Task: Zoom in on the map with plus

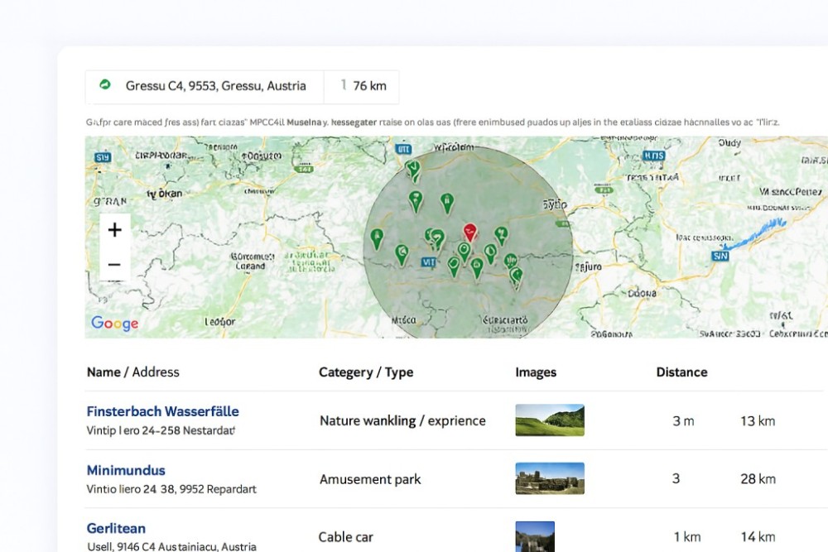Action: (114, 229)
